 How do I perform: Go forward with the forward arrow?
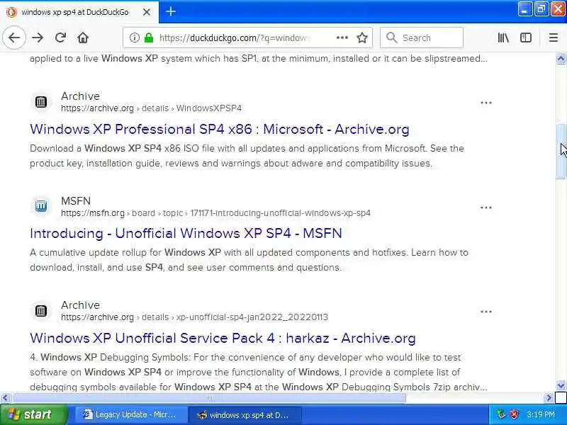coord(38,38)
